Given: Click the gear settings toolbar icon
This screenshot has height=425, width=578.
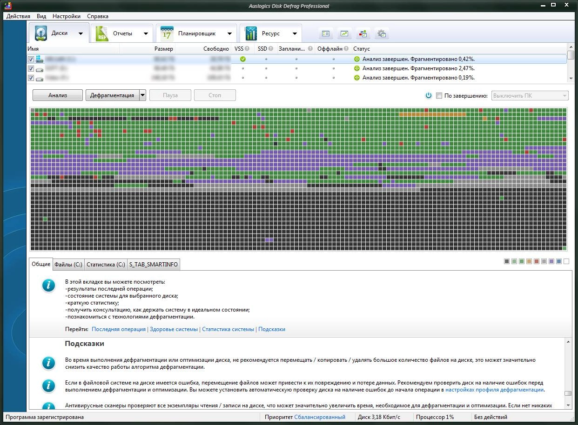Looking at the screenshot, I should click(382, 33).
